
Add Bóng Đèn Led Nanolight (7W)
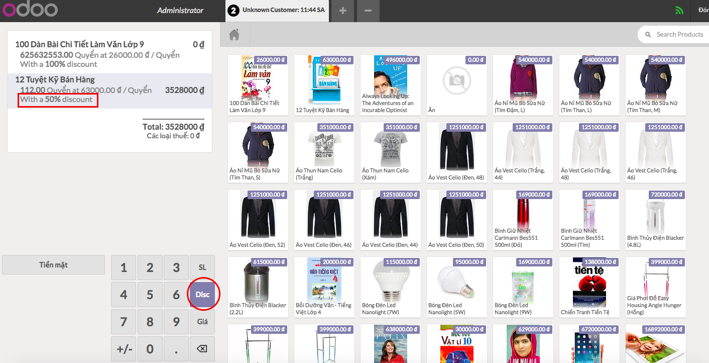coord(391,287)
